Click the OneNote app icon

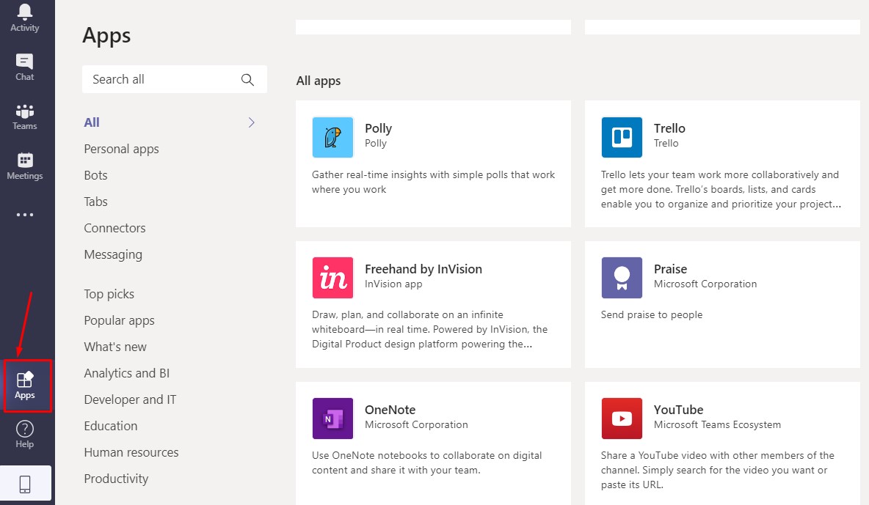332,419
